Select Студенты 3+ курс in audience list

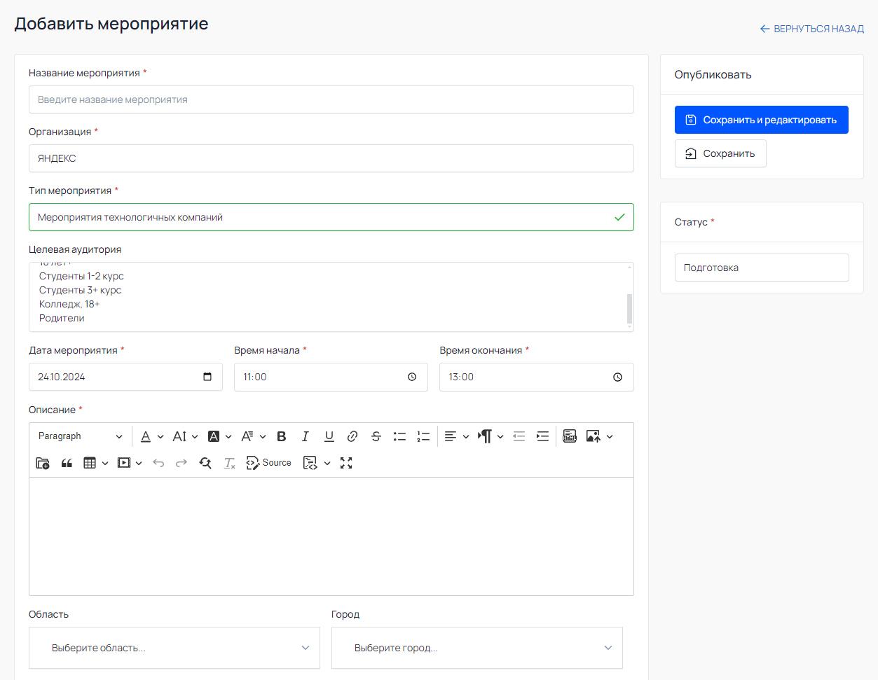[x=80, y=290]
